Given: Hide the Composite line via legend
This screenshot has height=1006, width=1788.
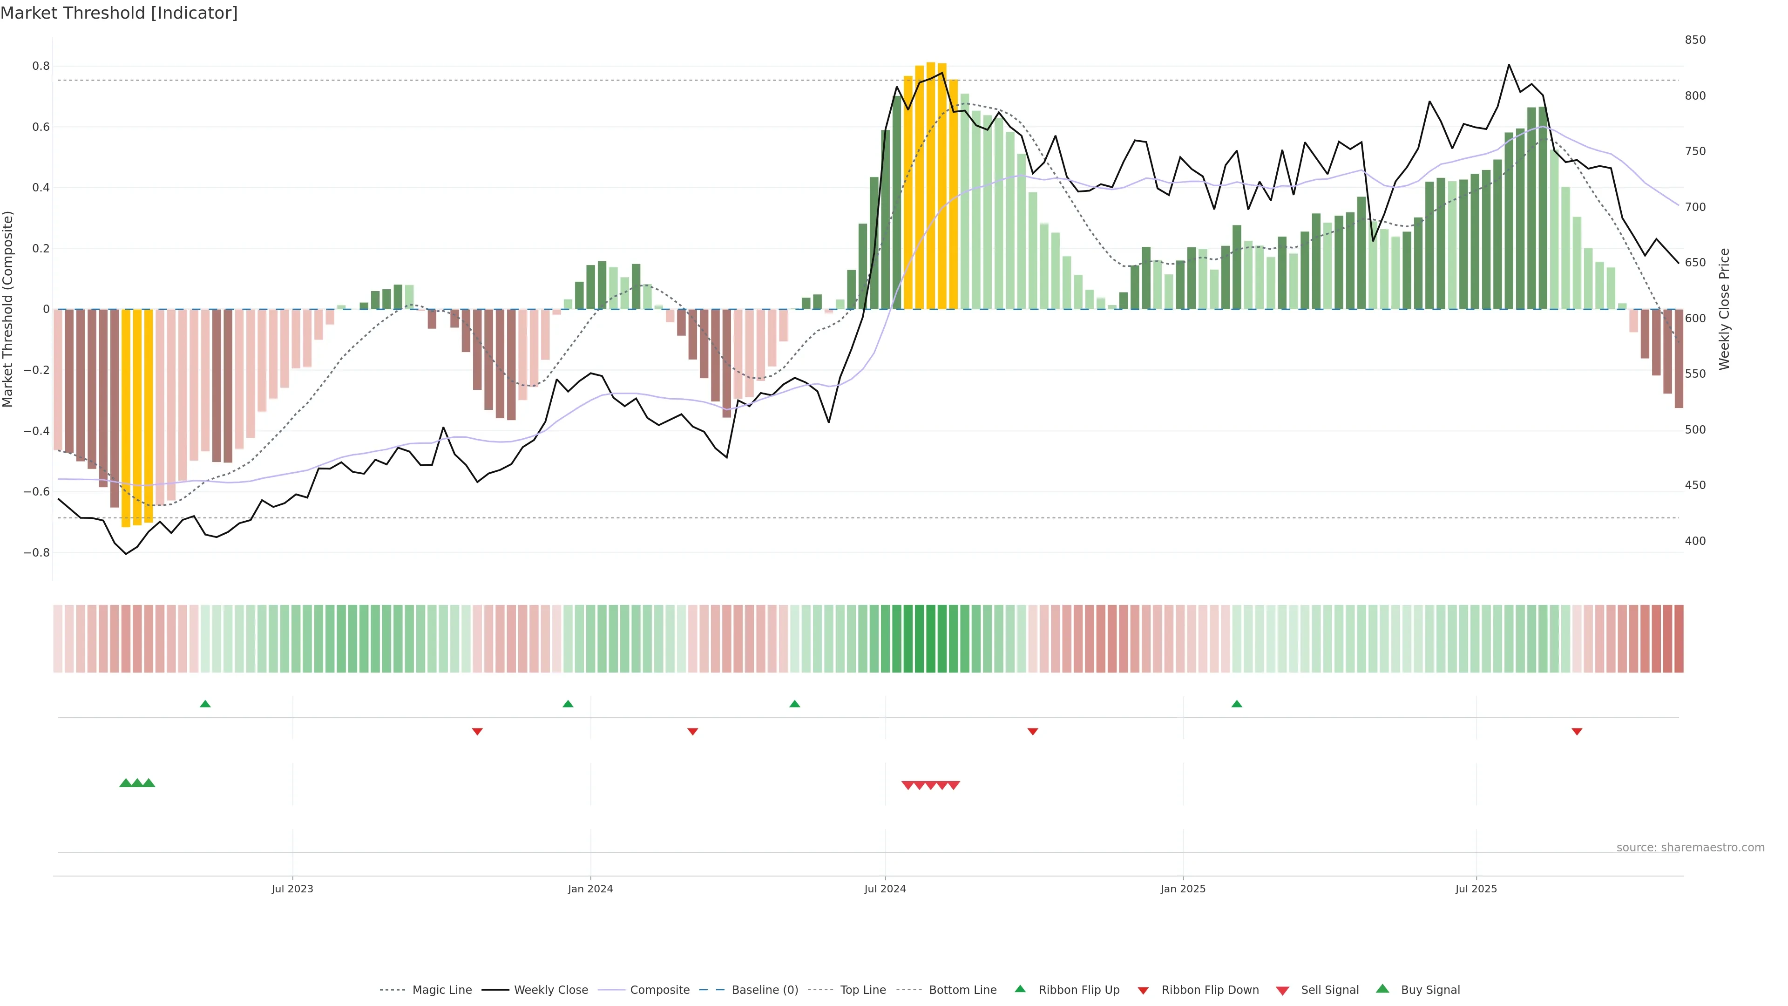Looking at the screenshot, I should point(659,990).
